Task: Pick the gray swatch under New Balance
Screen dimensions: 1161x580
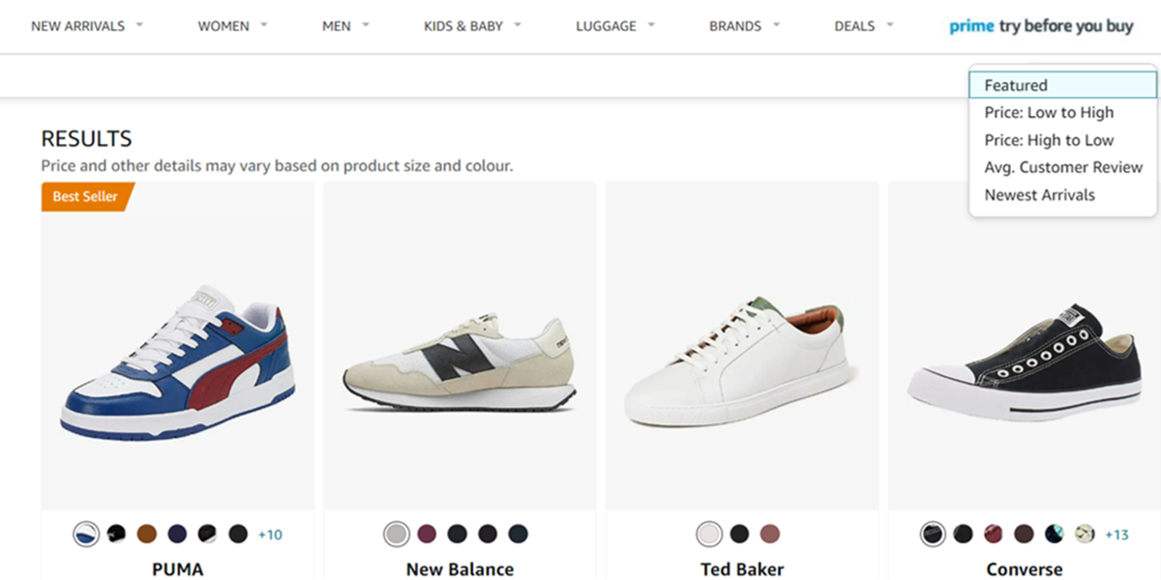Action: tap(395, 533)
